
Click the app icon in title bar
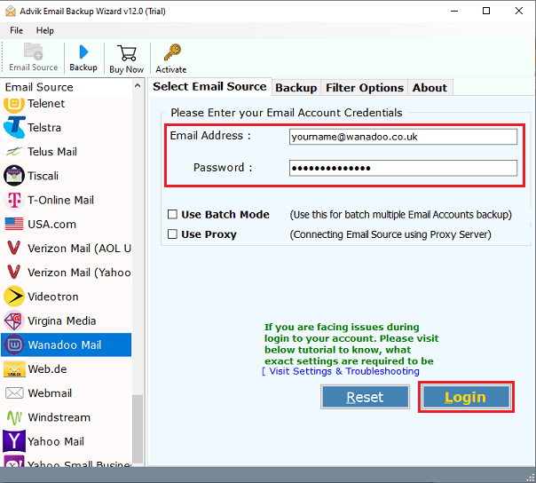click(11, 11)
